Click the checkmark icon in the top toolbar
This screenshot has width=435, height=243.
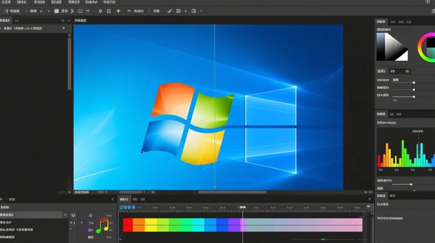tap(169, 11)
